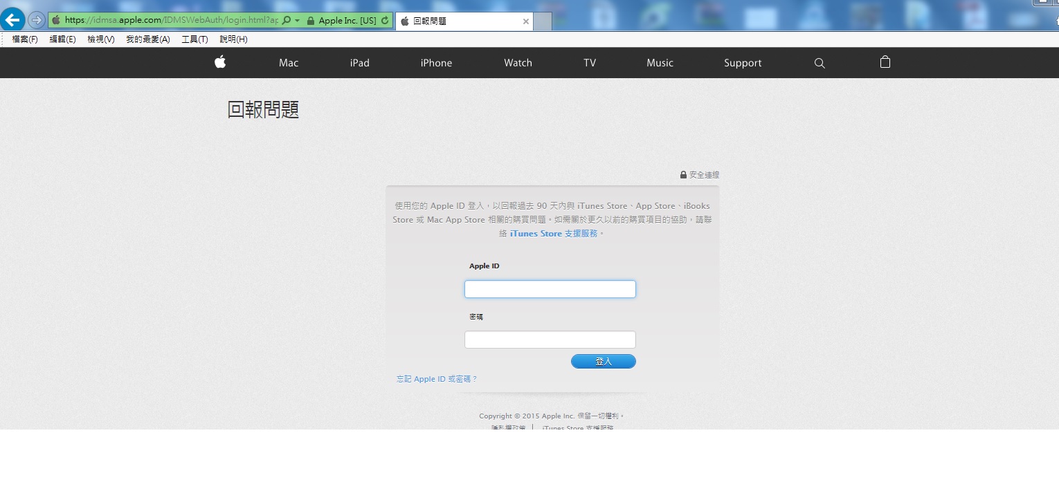
Task: Click the Copyright © 2015 Apple Inc. text
Action: (x=552, y=416)
